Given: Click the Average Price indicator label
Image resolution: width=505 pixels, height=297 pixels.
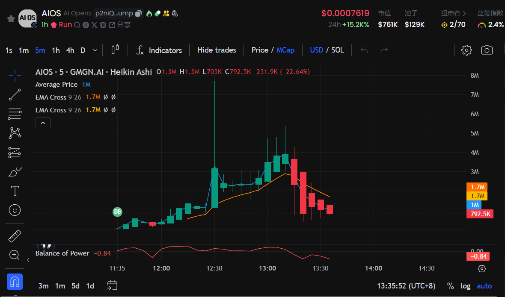Looking at the screenshot, I should pyautogui.click(x=56, y=85).
